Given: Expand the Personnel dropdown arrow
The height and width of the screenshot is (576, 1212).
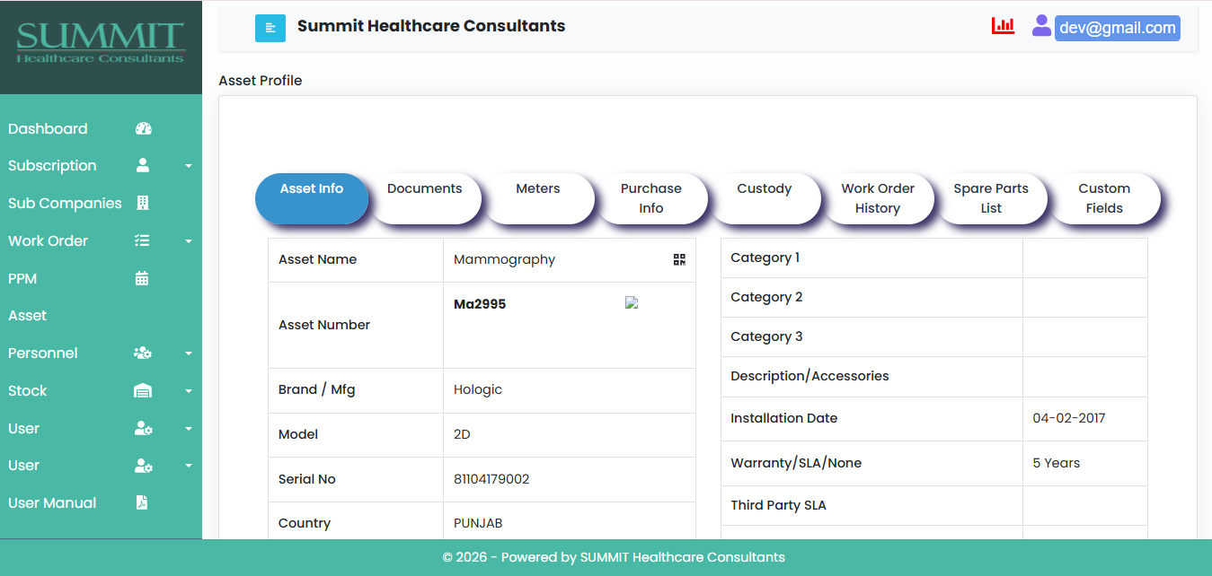Looking at the screenshot, I should [x=189, y=353].
